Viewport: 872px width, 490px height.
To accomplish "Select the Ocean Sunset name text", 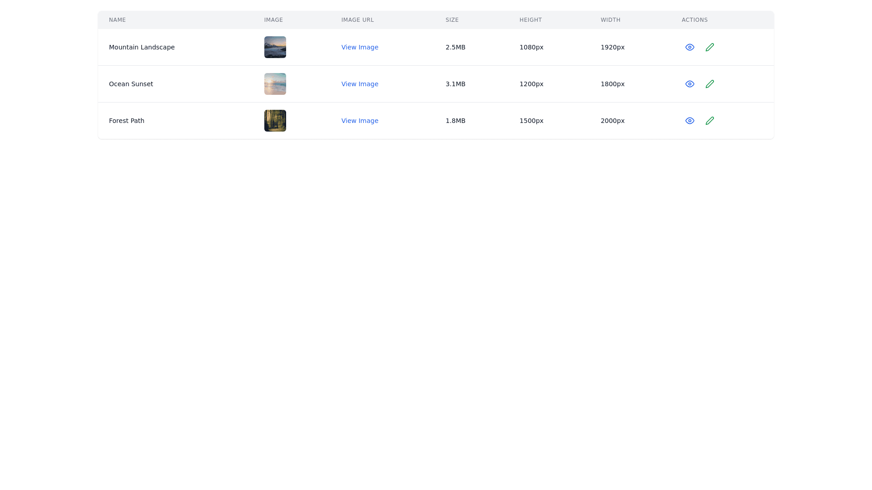I will pyautogui.click(x=131, y=84).
